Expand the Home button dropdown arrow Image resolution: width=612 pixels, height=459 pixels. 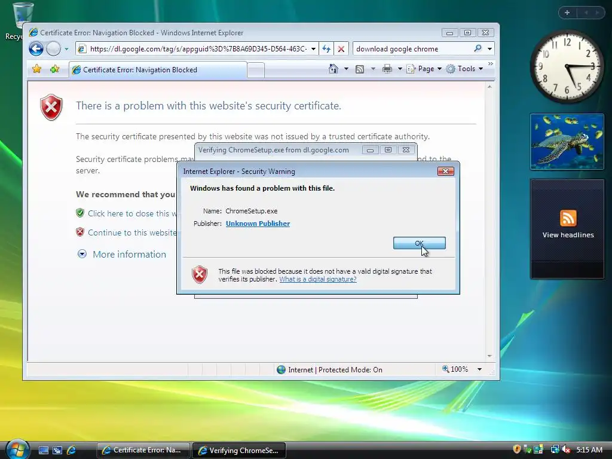(346, 69)
